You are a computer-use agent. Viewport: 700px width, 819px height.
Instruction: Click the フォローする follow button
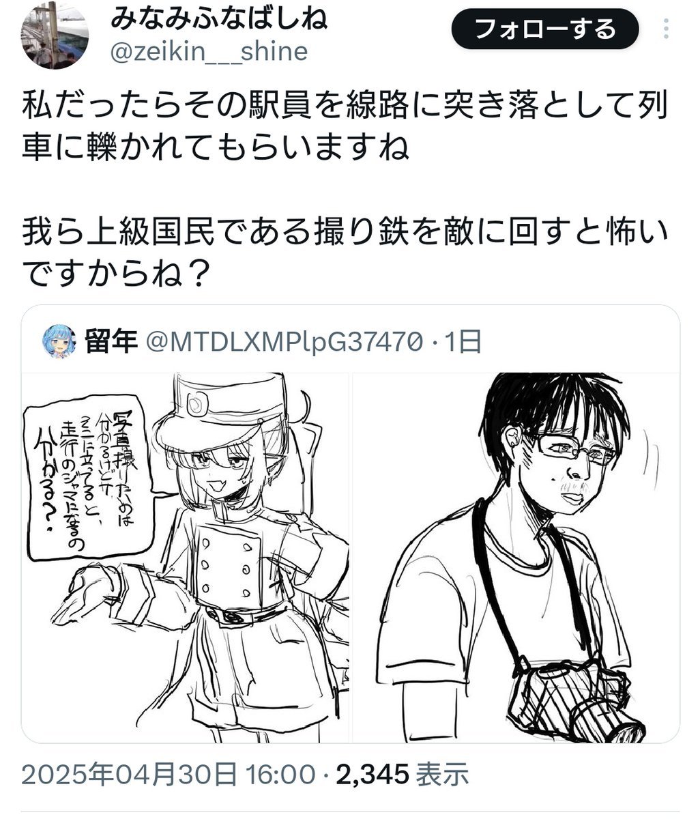click(545, 30)
